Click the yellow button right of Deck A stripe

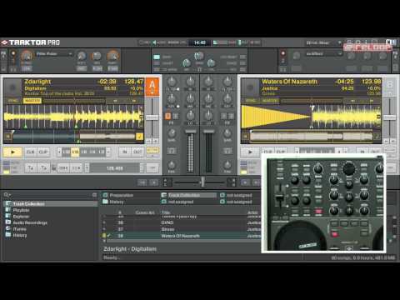click(139, 137)
